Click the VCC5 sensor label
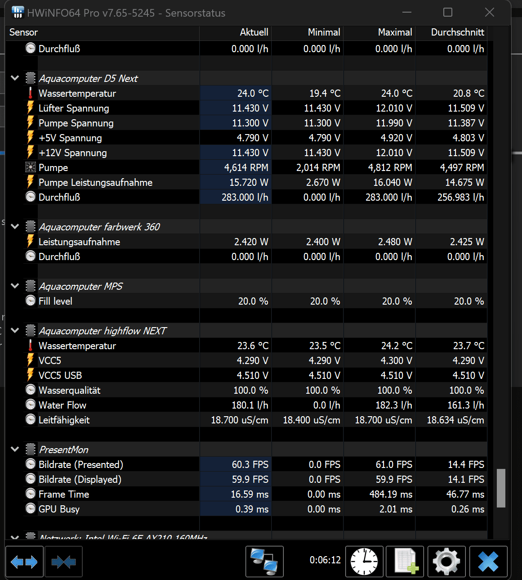Viewport: 522px width, 580px height. 49,360
